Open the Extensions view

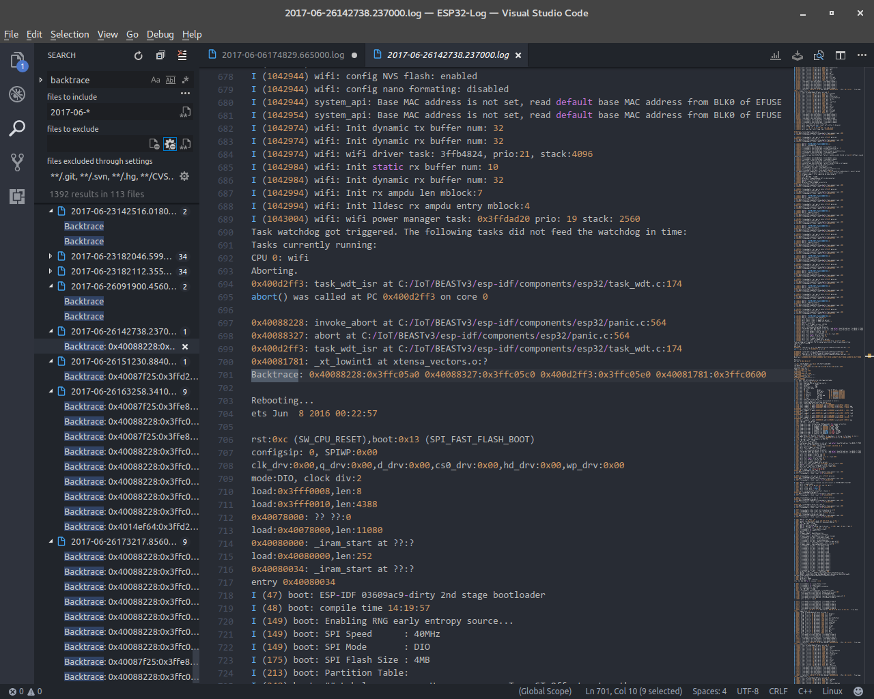tap(17, 196)
